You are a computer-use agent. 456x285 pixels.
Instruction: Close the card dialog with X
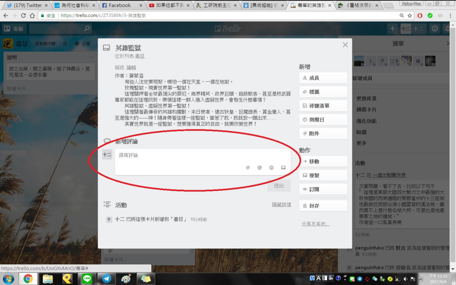[x=345, y=45]
